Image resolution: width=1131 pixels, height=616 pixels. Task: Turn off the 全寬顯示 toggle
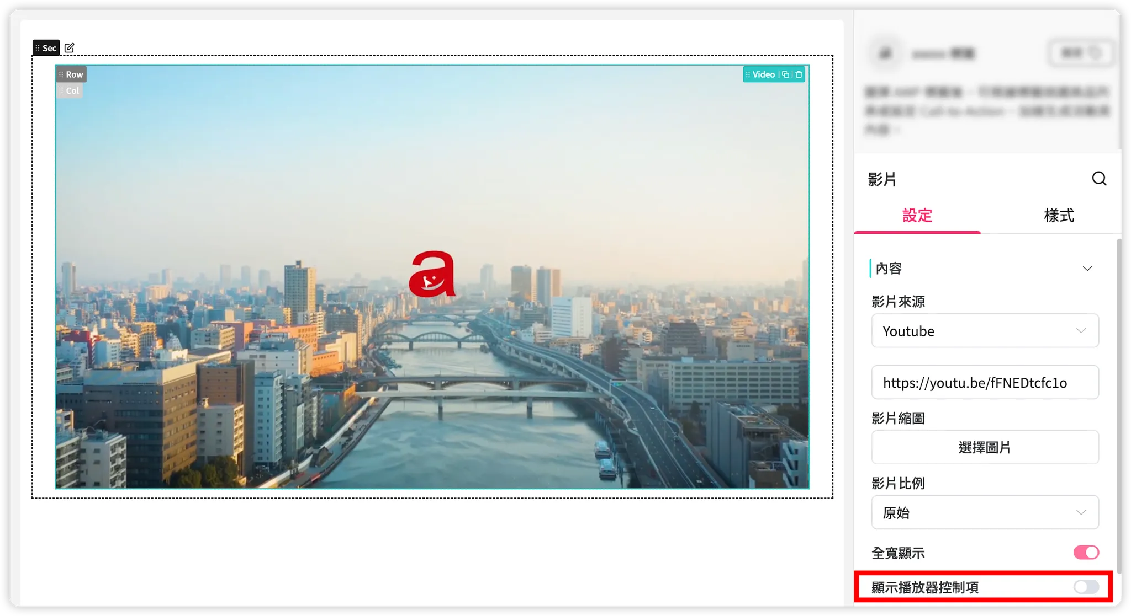click(x=1086, y=552)
